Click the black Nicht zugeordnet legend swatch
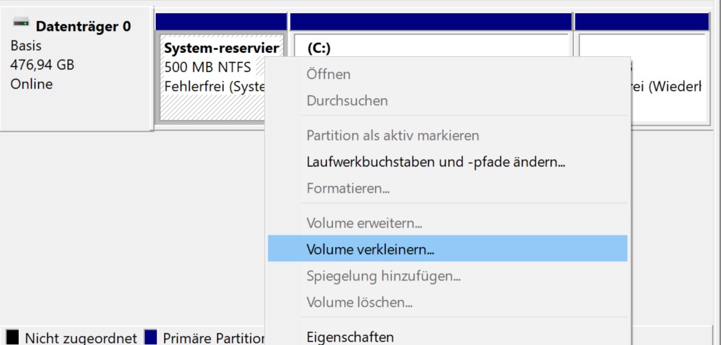Screen dimensions: 721x345 (12, 337)
